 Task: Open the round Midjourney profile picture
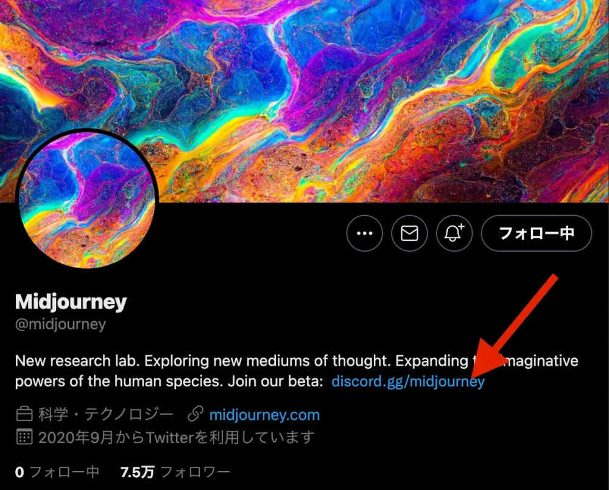[x=87, y=199]
